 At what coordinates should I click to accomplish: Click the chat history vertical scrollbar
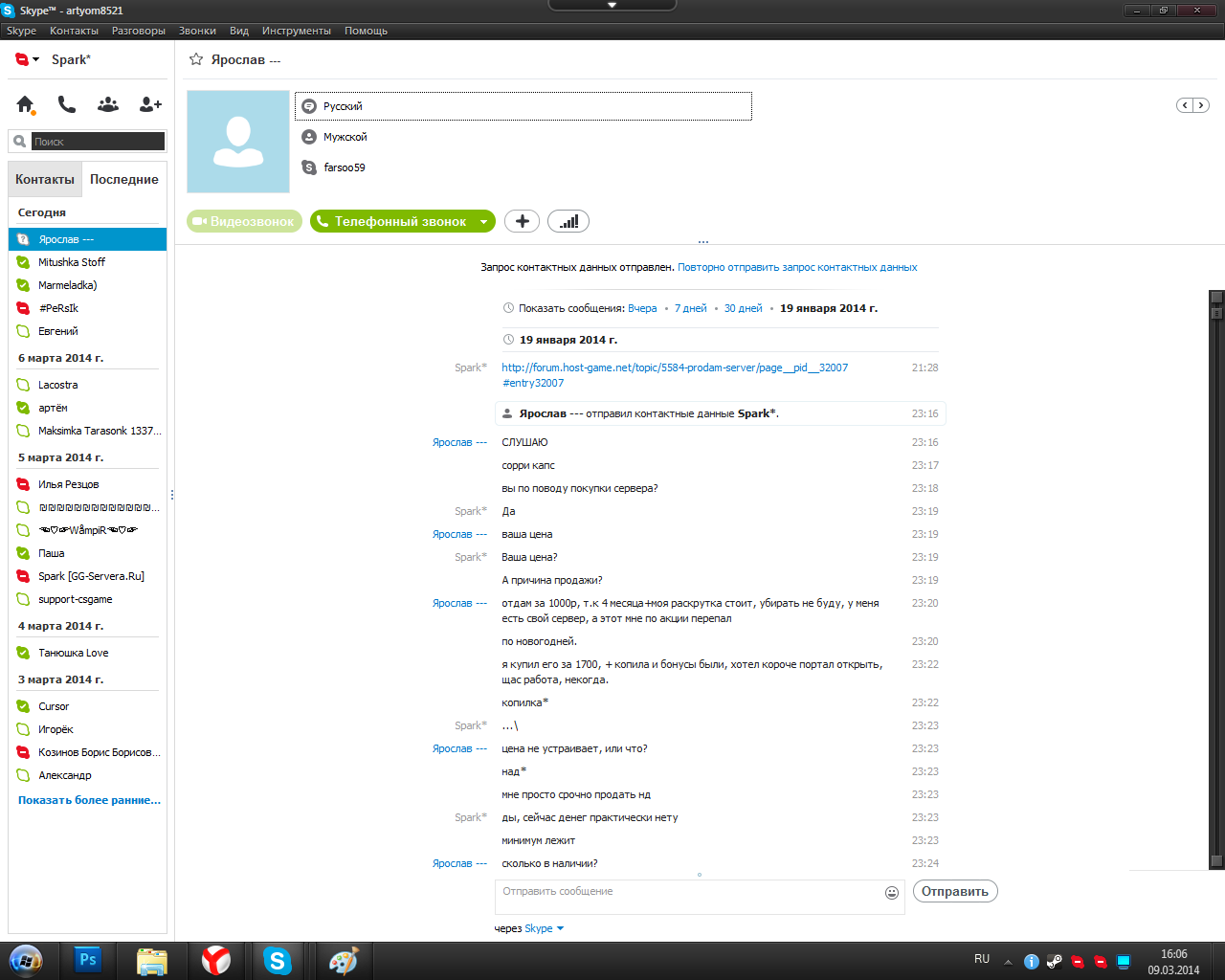[x=1217, y=579]
